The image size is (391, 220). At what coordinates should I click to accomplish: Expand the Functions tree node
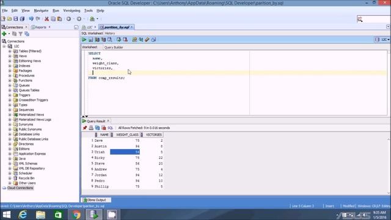click(10, 81)
